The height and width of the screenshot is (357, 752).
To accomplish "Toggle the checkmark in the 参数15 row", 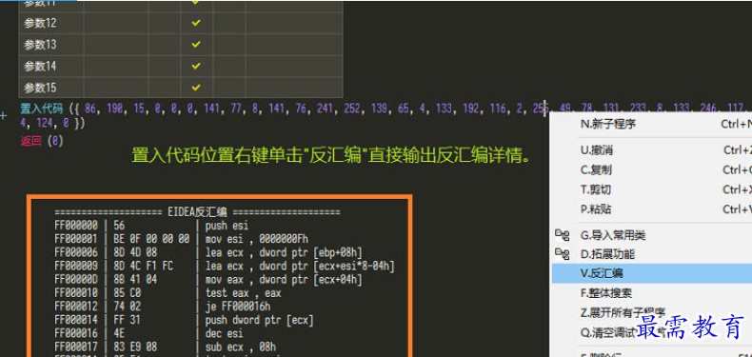I will [x=196, y=88].
